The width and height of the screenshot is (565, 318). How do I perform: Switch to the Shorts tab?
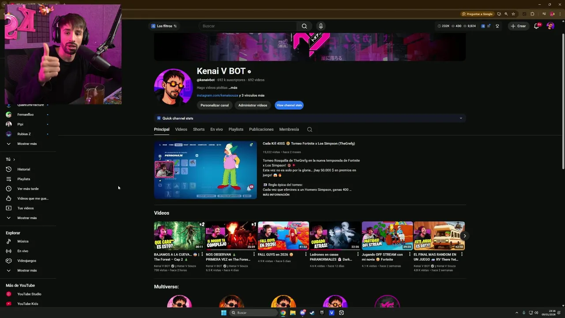(199, 129)
